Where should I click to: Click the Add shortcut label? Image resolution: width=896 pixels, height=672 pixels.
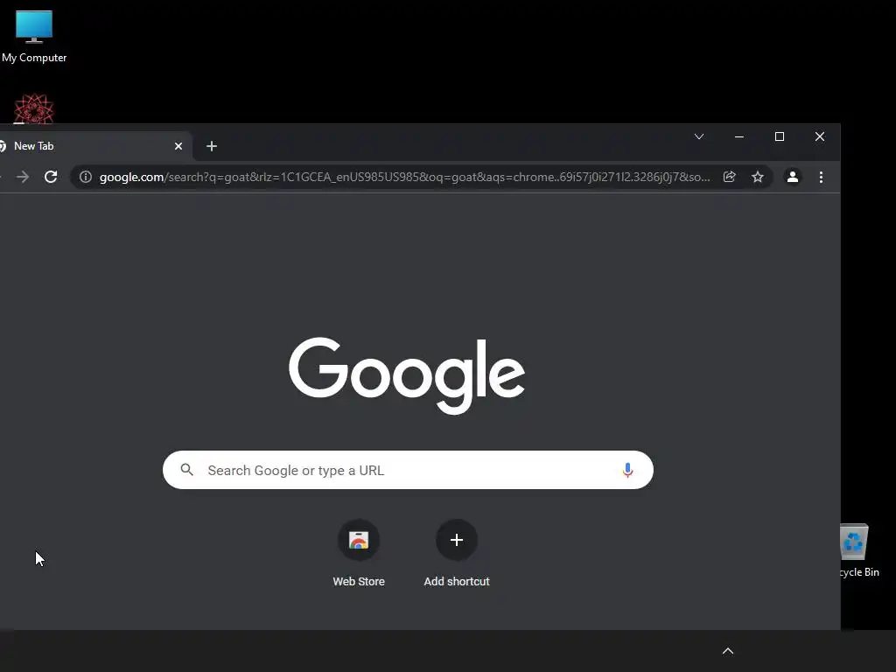tap(457, 582)
